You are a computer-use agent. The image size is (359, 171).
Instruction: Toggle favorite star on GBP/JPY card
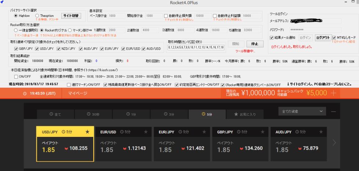262,132
